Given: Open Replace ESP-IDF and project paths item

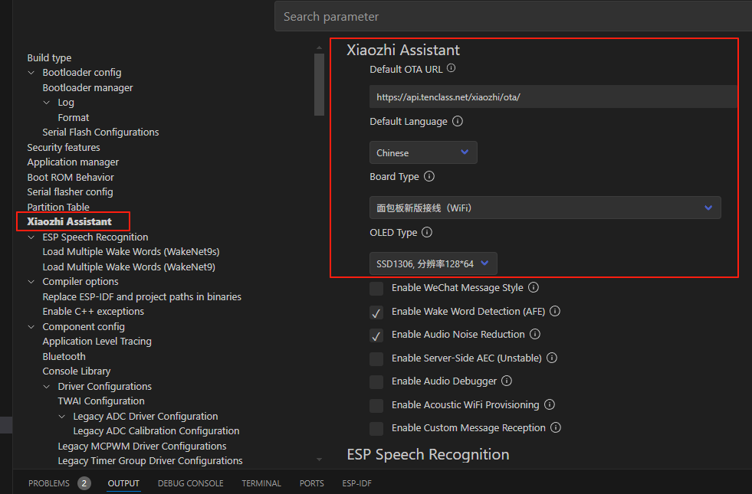Looking at the screenshot, I should 142,296.
